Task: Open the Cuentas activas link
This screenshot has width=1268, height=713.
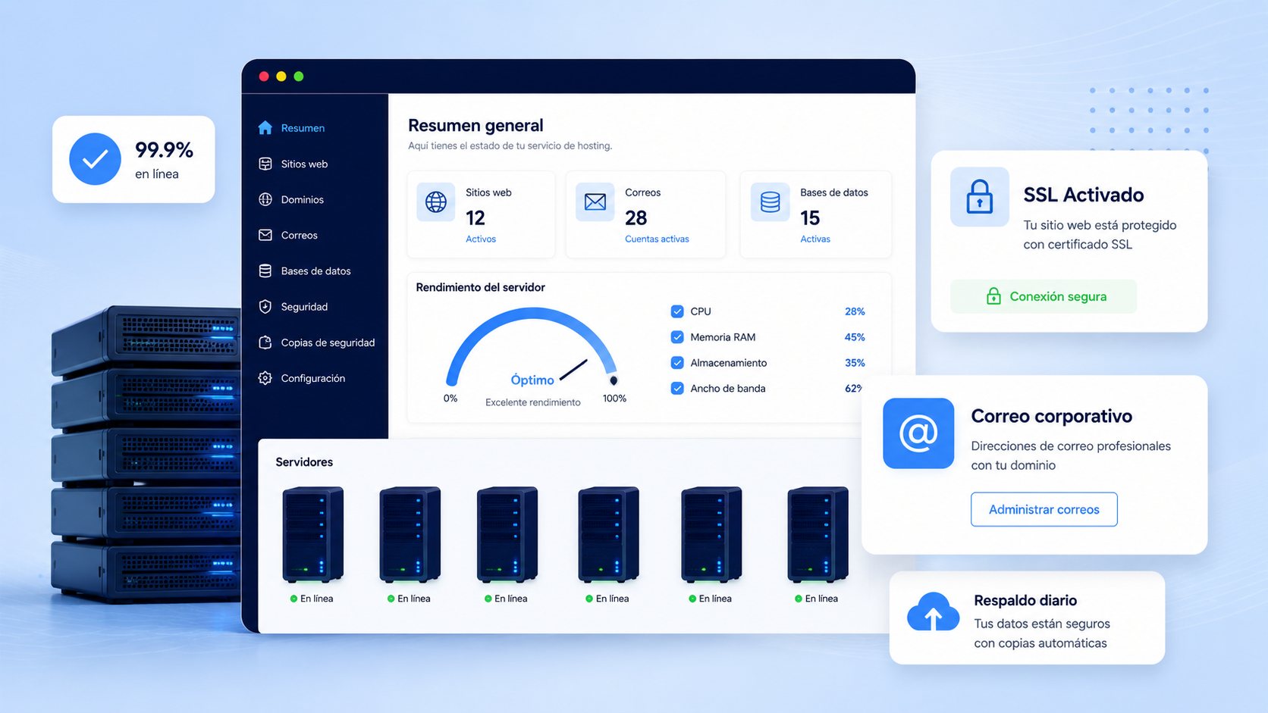Action: [x=657, y=239]
